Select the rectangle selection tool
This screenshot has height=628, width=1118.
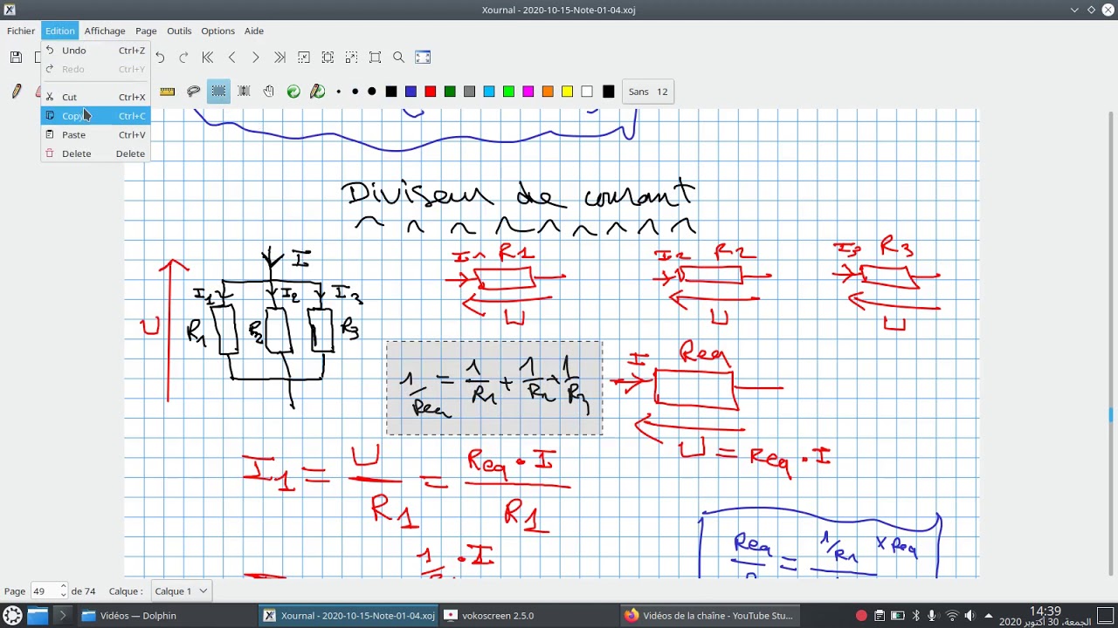[218, 92]
